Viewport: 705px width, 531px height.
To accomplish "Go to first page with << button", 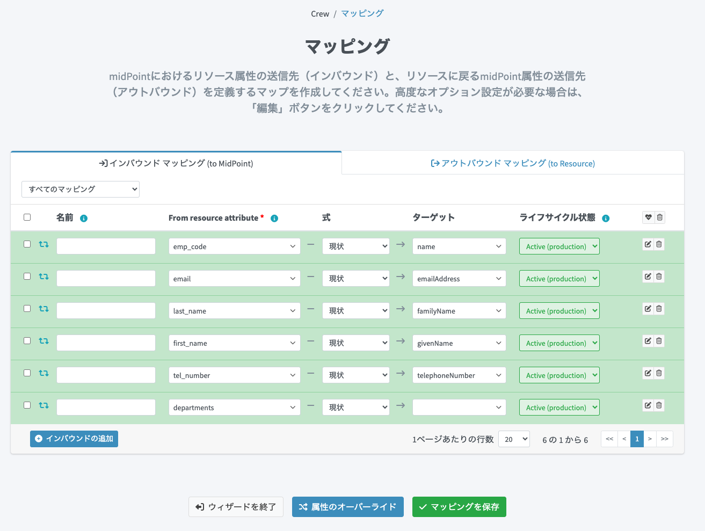I will (x=609, y=439).
